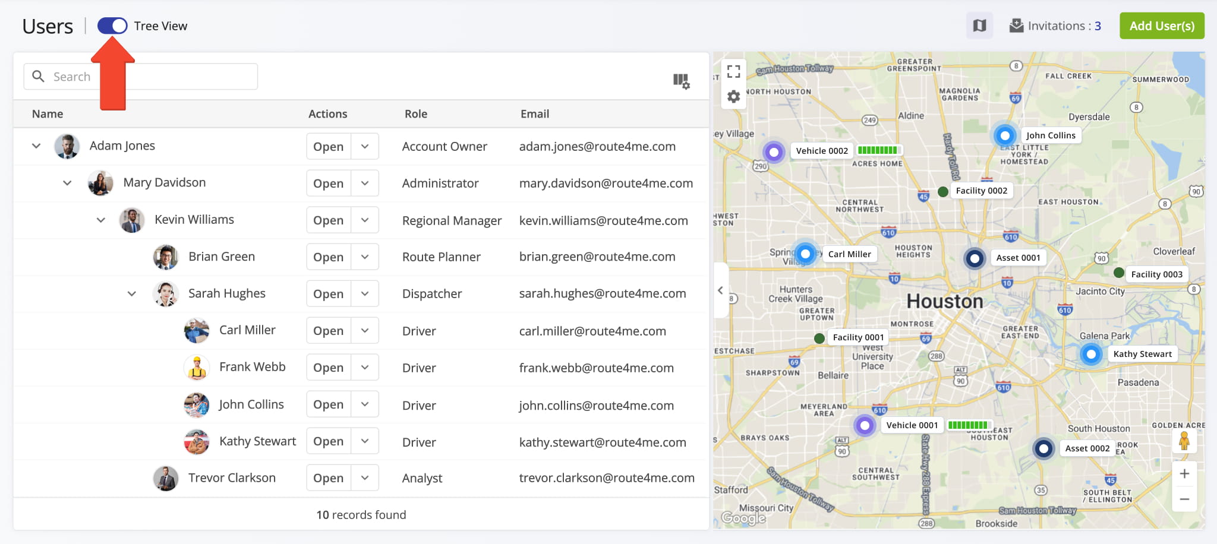Sort by the Email column header
The width and height of the screenshot is (1217, 544).
[535, 113]
